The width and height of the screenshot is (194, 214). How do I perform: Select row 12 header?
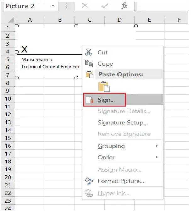click(8, 114)
